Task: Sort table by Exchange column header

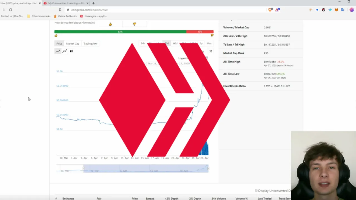Action: tap(68, 199)
